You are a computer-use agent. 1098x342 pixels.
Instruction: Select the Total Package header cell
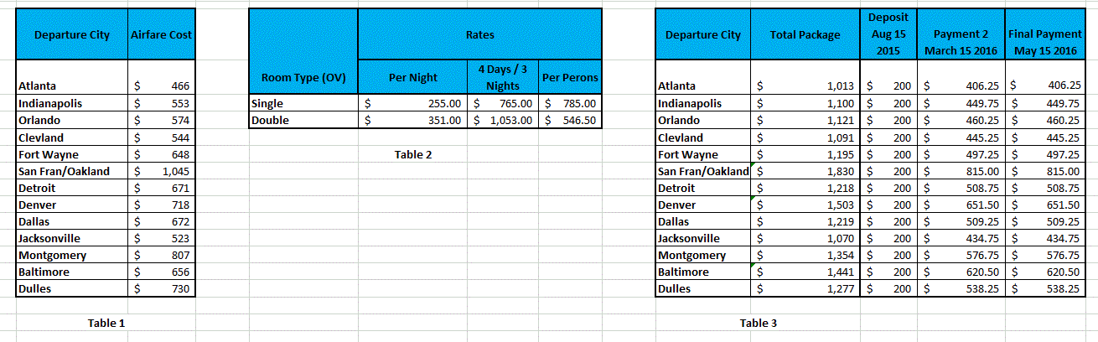805,35
